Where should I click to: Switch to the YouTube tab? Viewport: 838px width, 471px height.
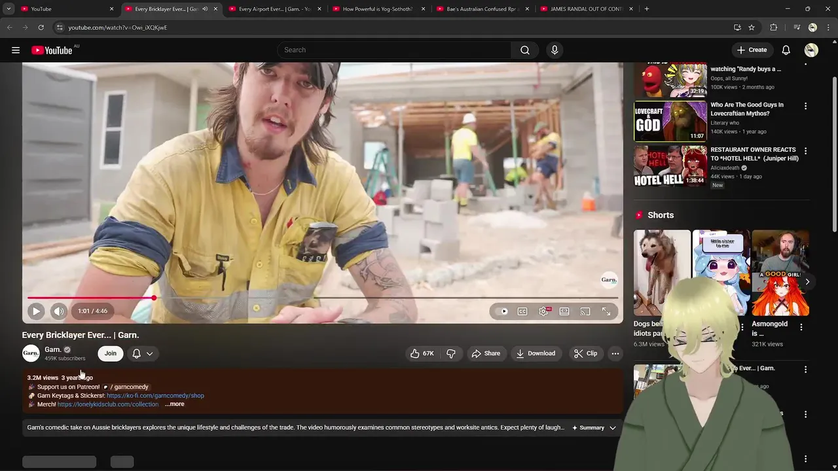coord(65,9)
